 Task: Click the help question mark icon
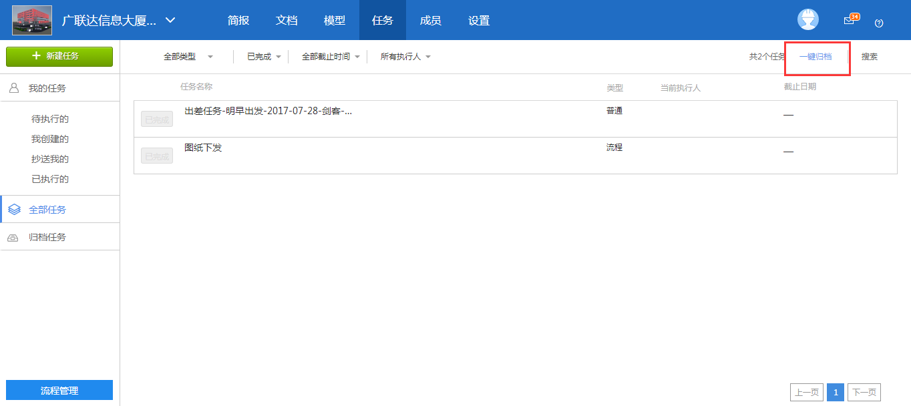click(x=879, y=23)
